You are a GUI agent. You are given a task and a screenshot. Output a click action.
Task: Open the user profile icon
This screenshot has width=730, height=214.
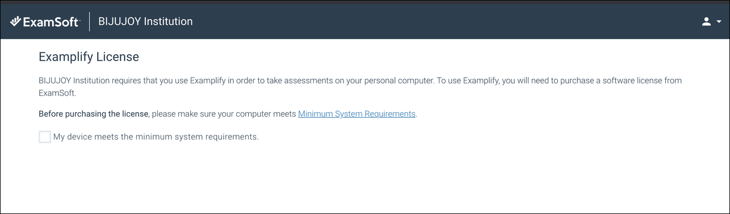tap(706, 22)
